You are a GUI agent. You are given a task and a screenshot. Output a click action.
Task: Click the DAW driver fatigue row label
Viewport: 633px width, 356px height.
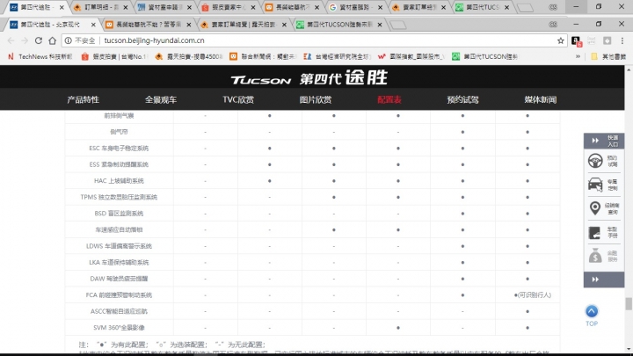(119, 279)
